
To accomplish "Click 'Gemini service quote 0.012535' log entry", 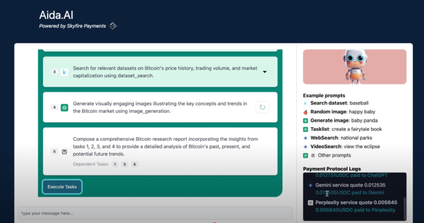I will pyautogui.click(x=350, y=185).
